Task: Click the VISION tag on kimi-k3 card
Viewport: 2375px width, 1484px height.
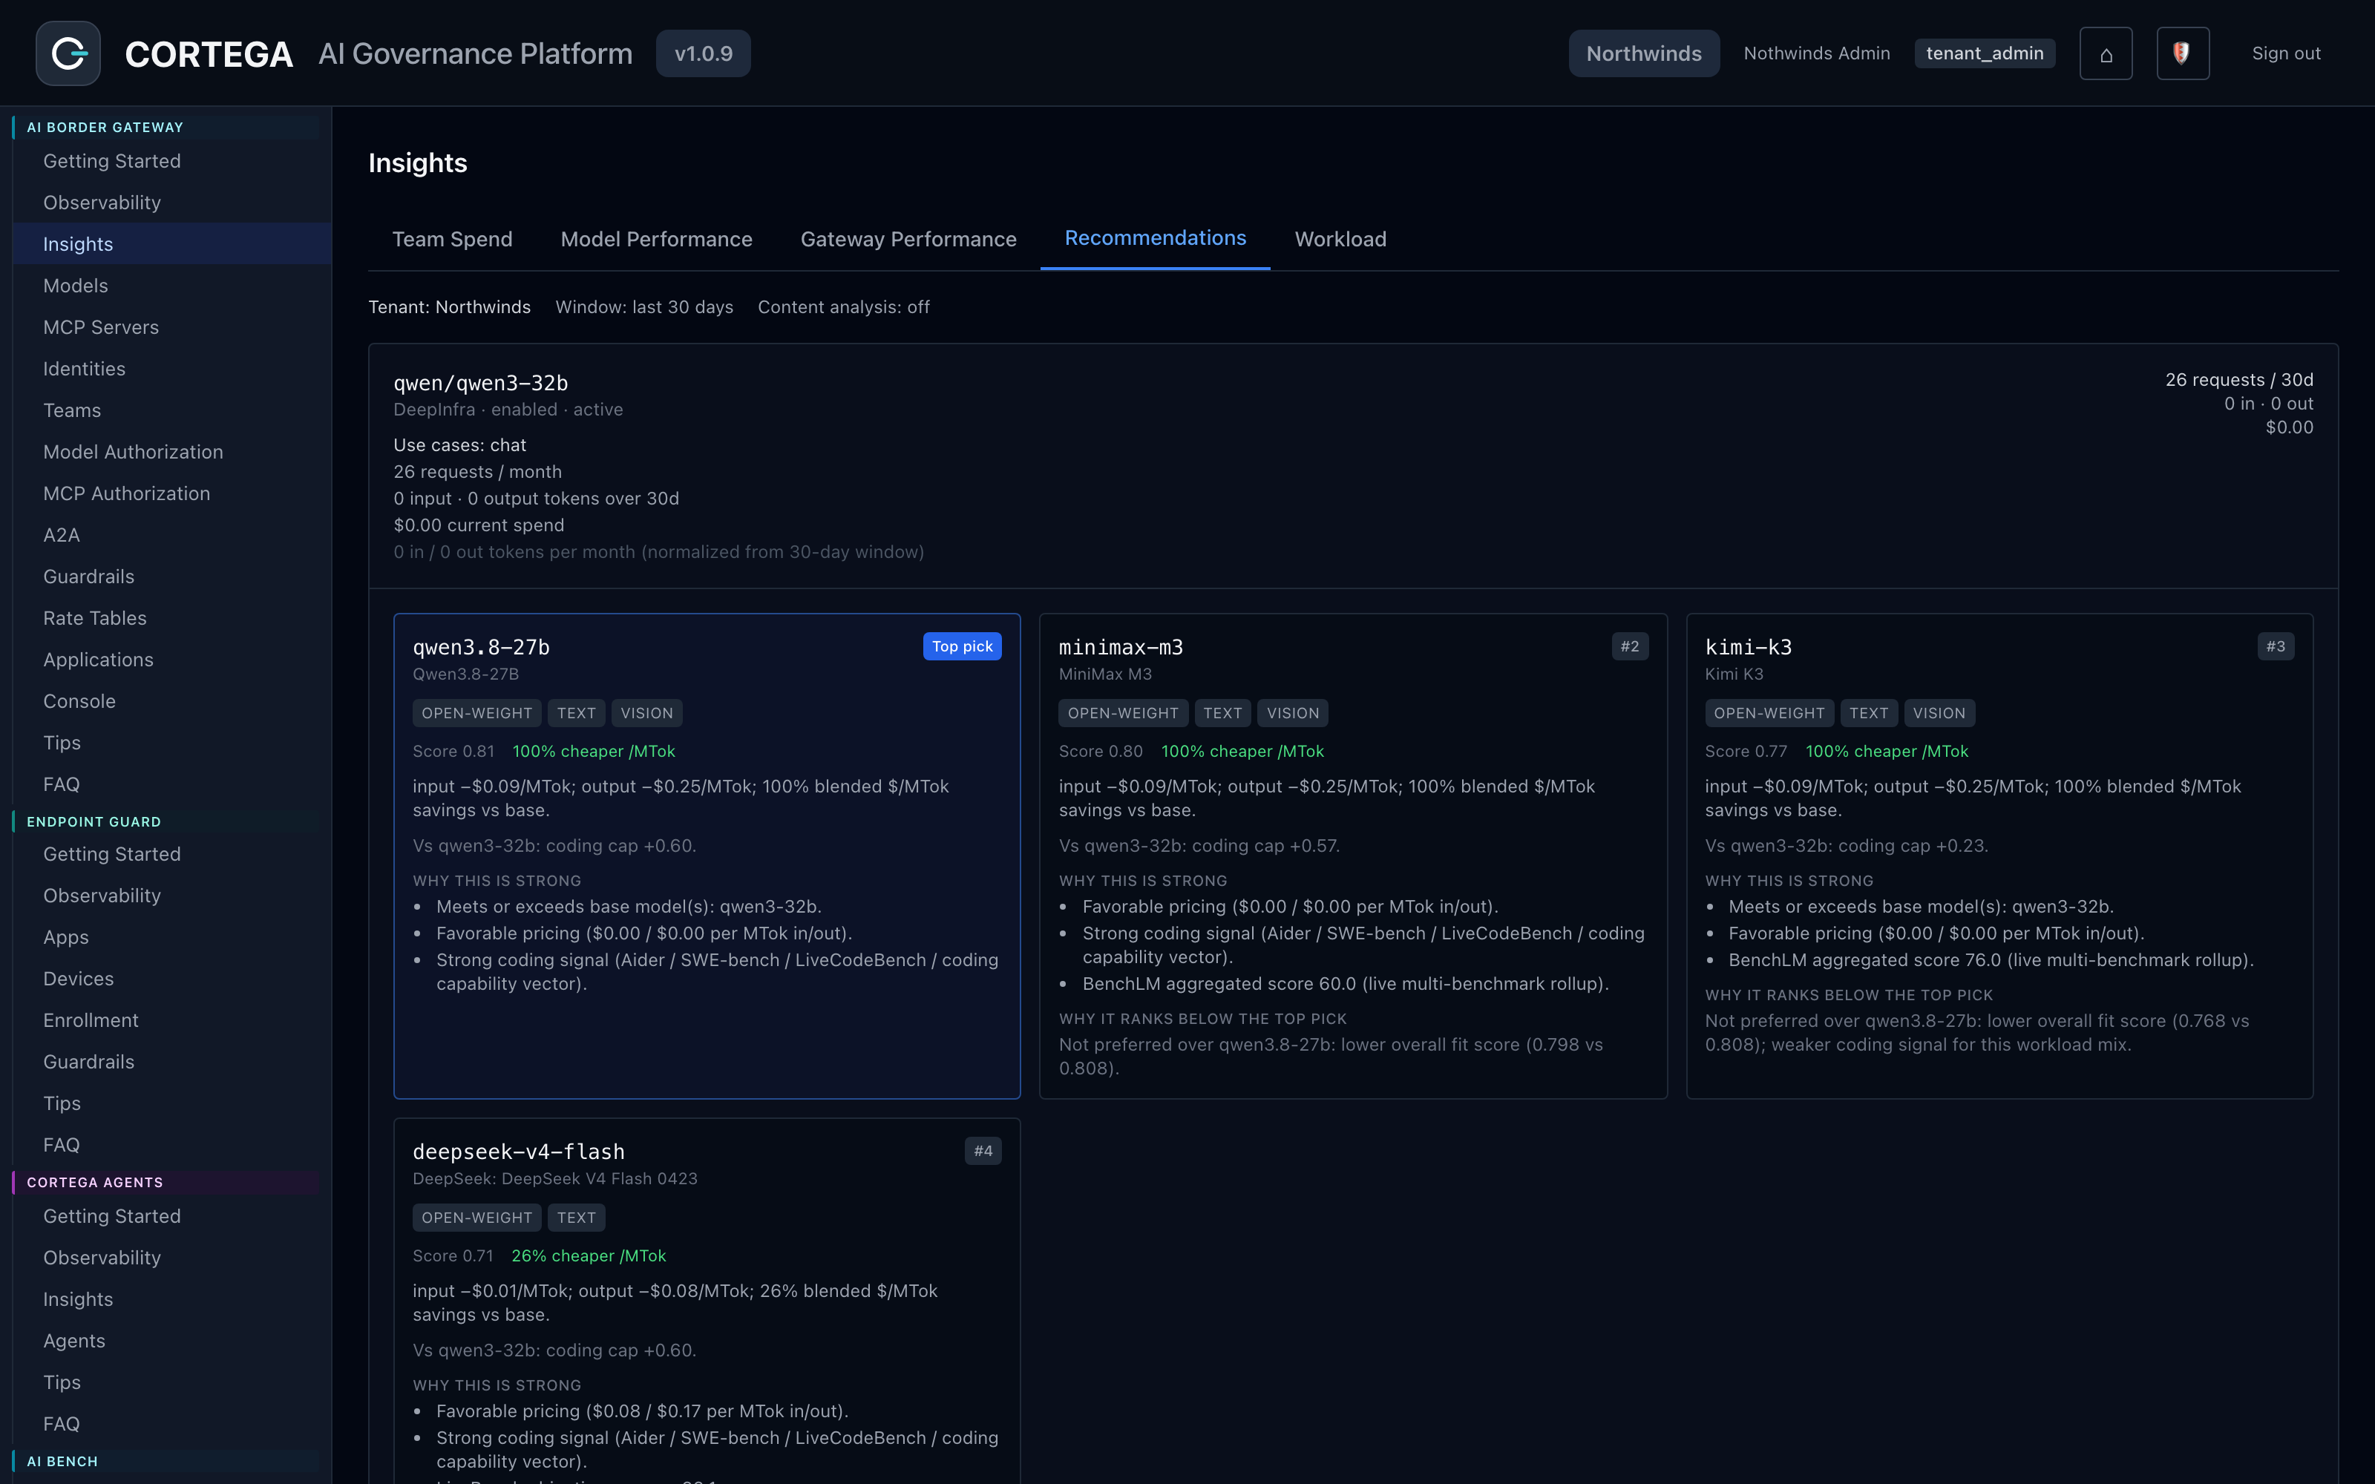Action: (1939, 714)
